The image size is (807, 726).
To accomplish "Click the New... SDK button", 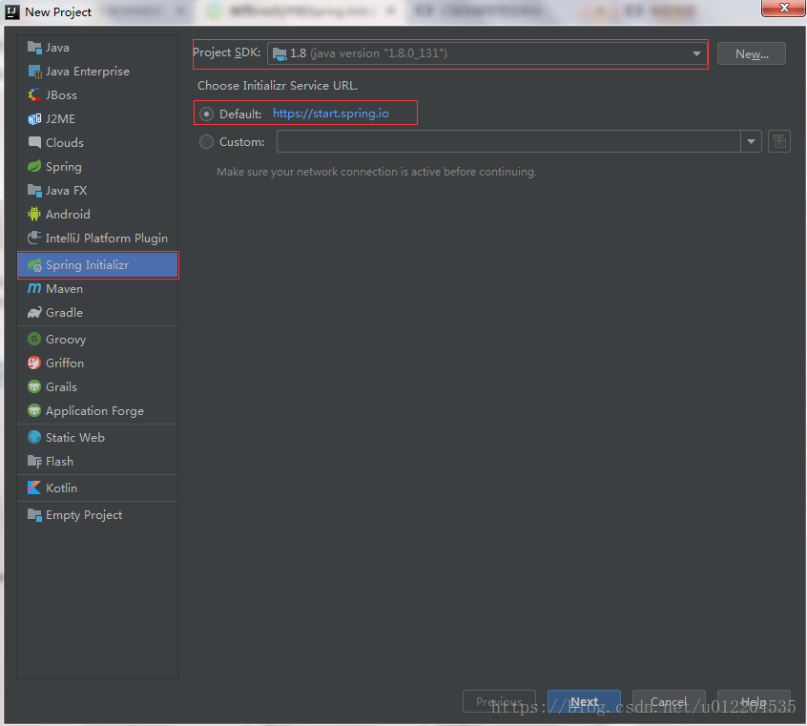I will pos(752,53).
